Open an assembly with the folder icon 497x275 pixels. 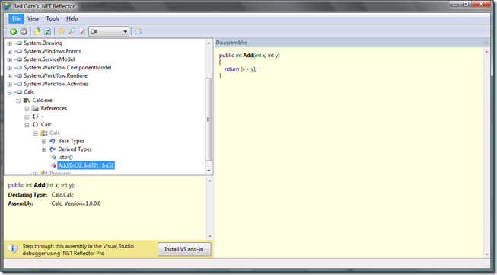[37, 31]
